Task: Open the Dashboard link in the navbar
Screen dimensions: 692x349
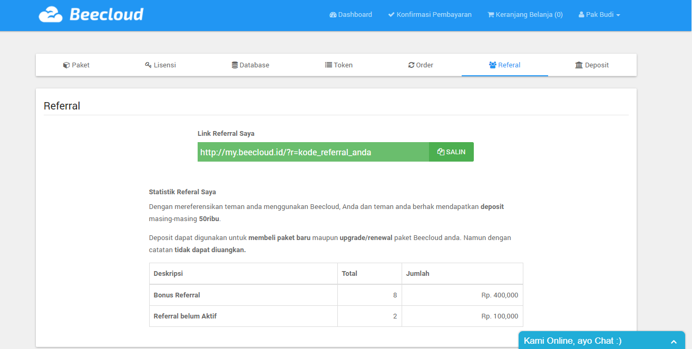Action: click(x=350, y=15)
